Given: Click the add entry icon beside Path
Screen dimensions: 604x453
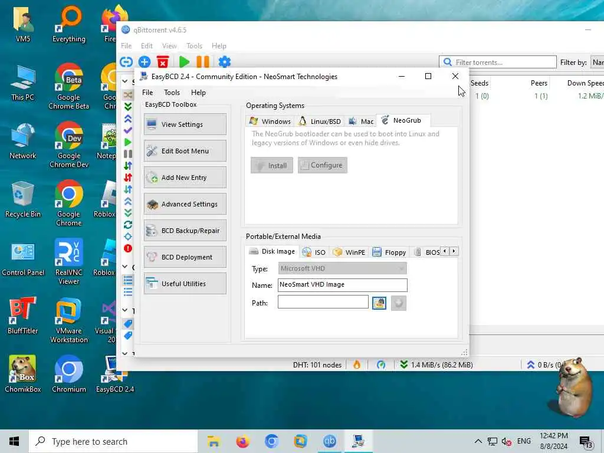Looking at the screenshot, I should (399, 303).
